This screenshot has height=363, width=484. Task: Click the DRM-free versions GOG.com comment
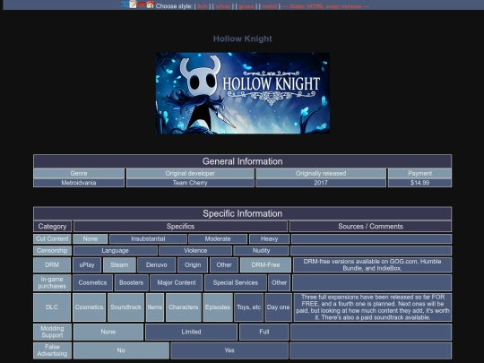372,264
